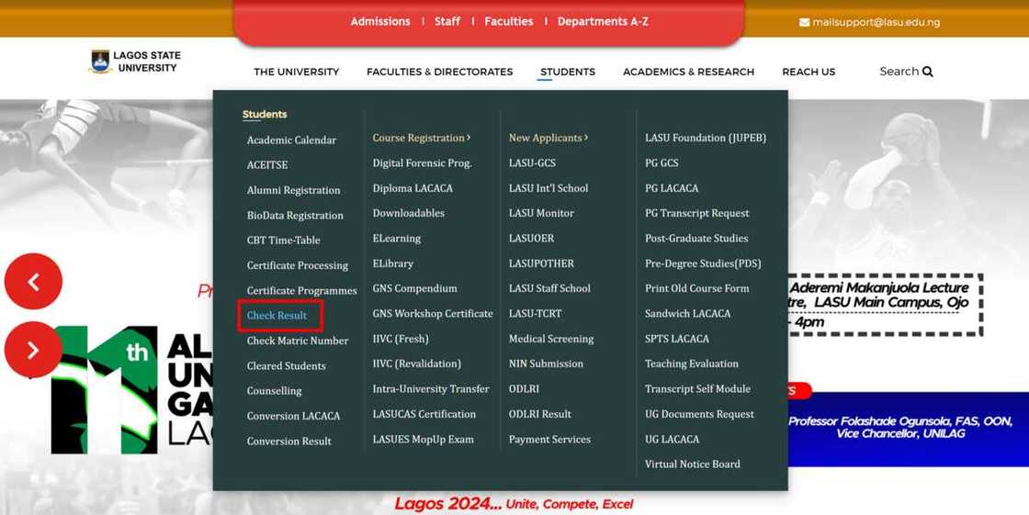Image resolution: width=1029 pixels, height=515 pixels.
Task: Click the search magnifier icon
Action: 928,72
